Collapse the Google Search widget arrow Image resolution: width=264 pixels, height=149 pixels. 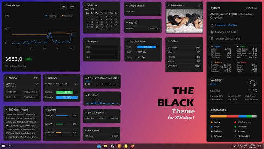[127, 6]
